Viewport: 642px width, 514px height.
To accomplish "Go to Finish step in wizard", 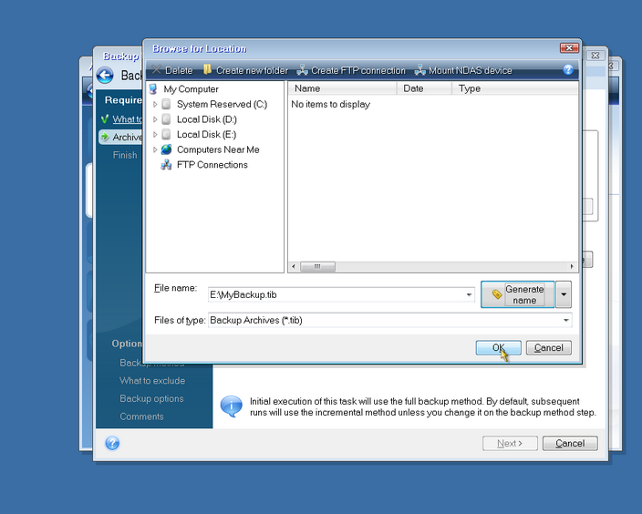I will pos(125,155).
